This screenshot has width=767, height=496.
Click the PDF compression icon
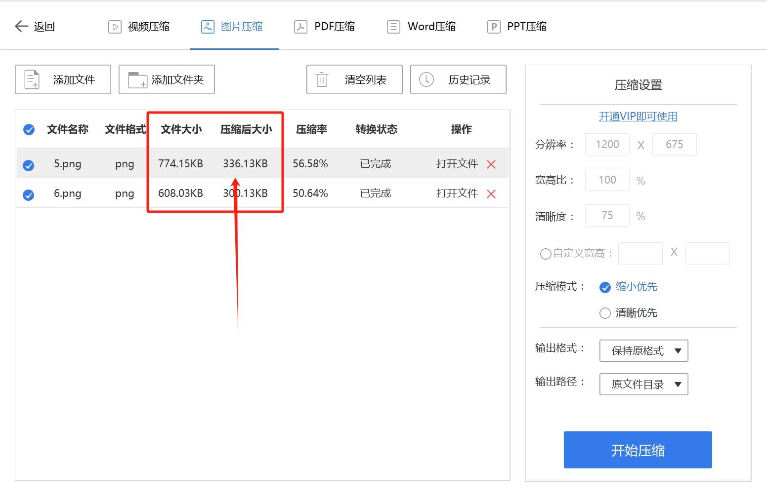coord(300,27)
